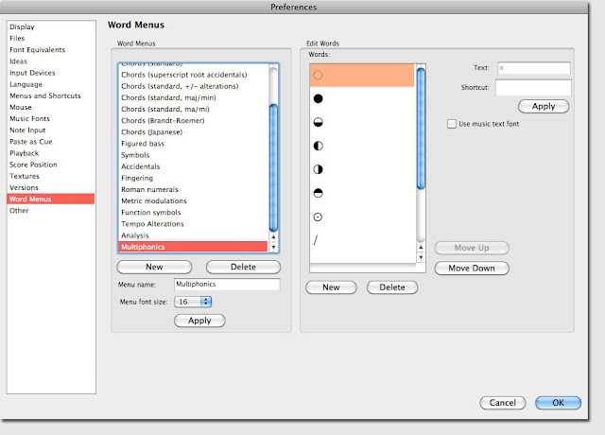
Task: Select Symbols in the Word Menus list
Action: (x=135, y=155)
